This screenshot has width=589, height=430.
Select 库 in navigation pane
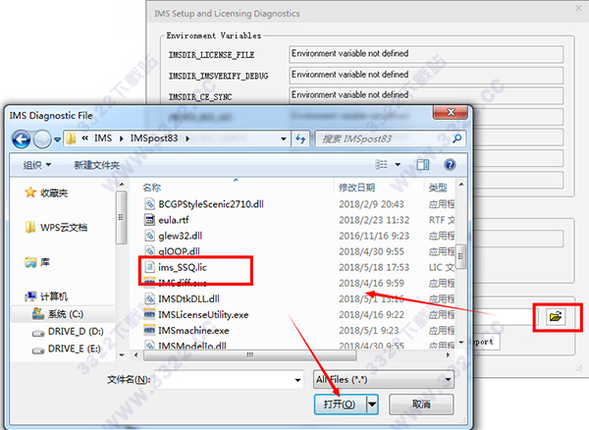pyautogui.click(x=37, y=262)
